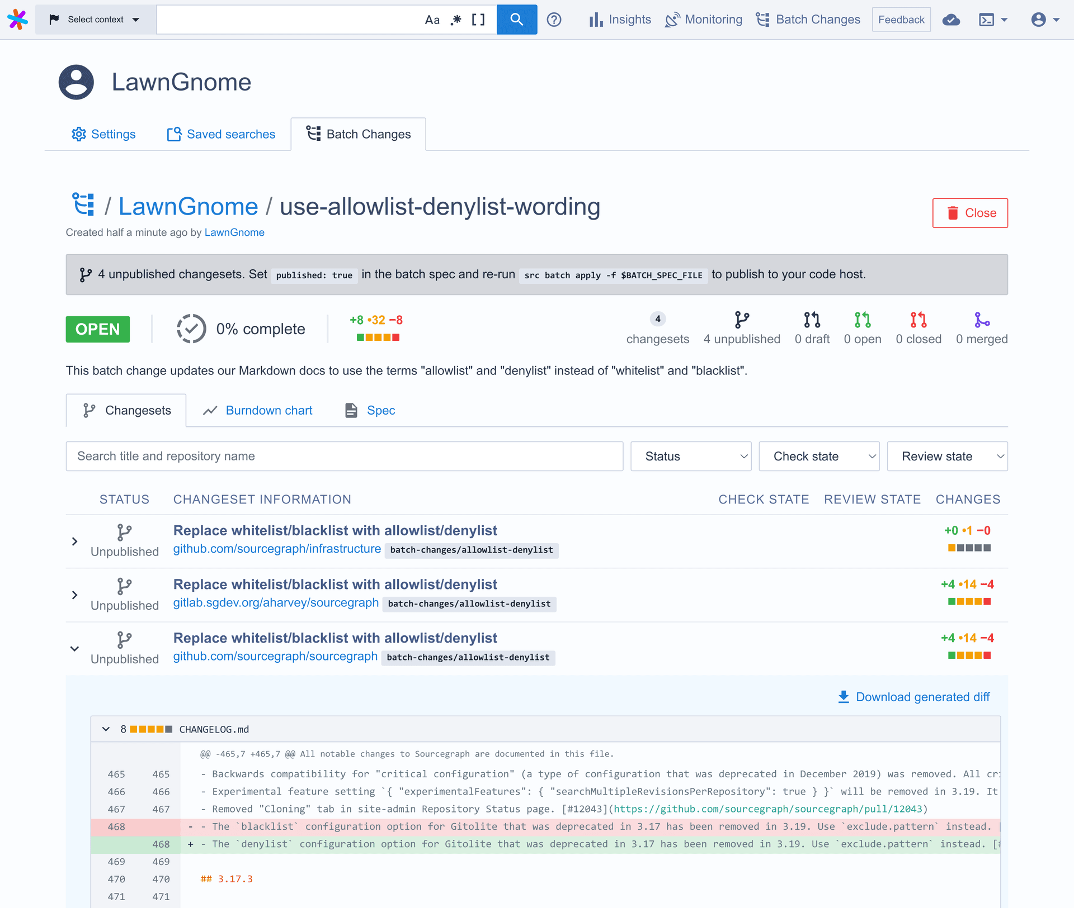
Task: Click the Burndown chart line icon
Action: (x=210, y=411)
